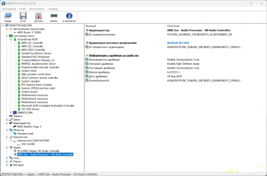The image size is (267, 176).
Task: Click the icon next to SMBIOS DMI
Action: tap(15, 113)
